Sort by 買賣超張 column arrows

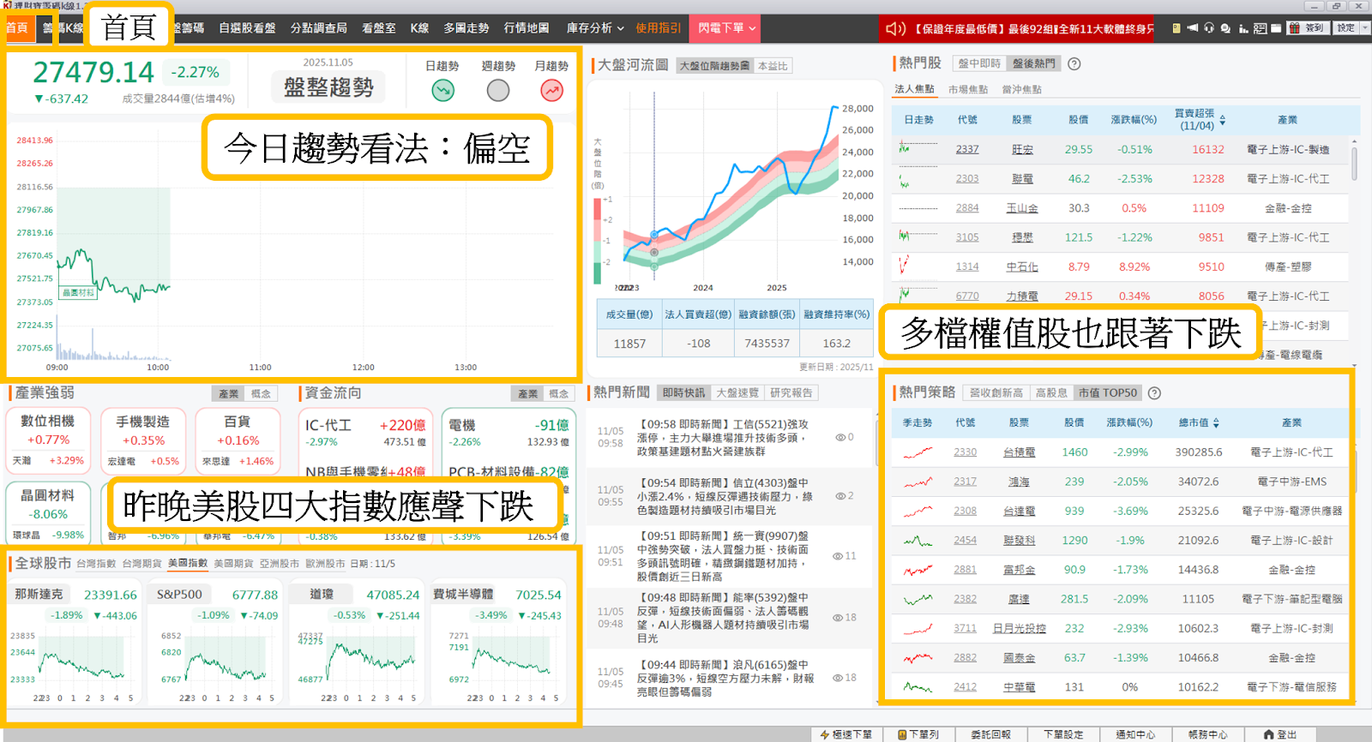(x=1223, y=120)
